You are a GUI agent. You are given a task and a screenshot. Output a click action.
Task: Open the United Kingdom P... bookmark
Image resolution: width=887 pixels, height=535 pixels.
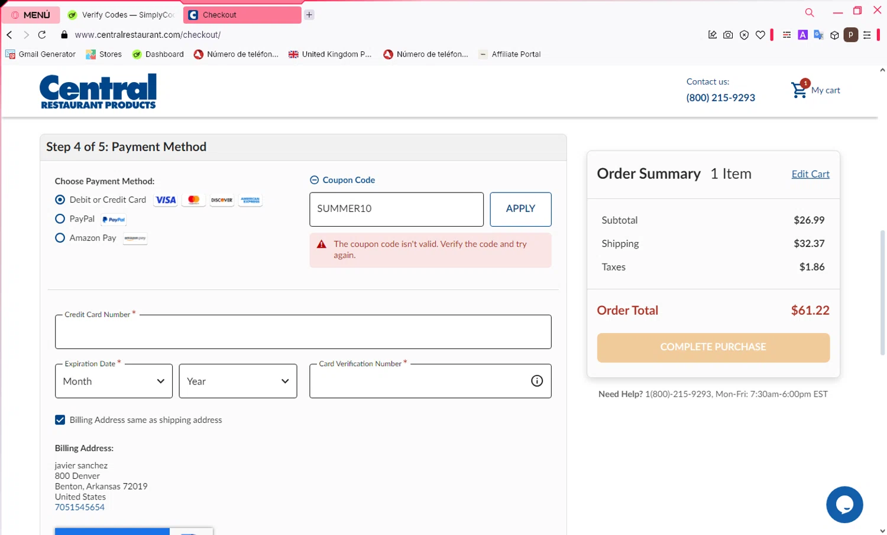330,54
